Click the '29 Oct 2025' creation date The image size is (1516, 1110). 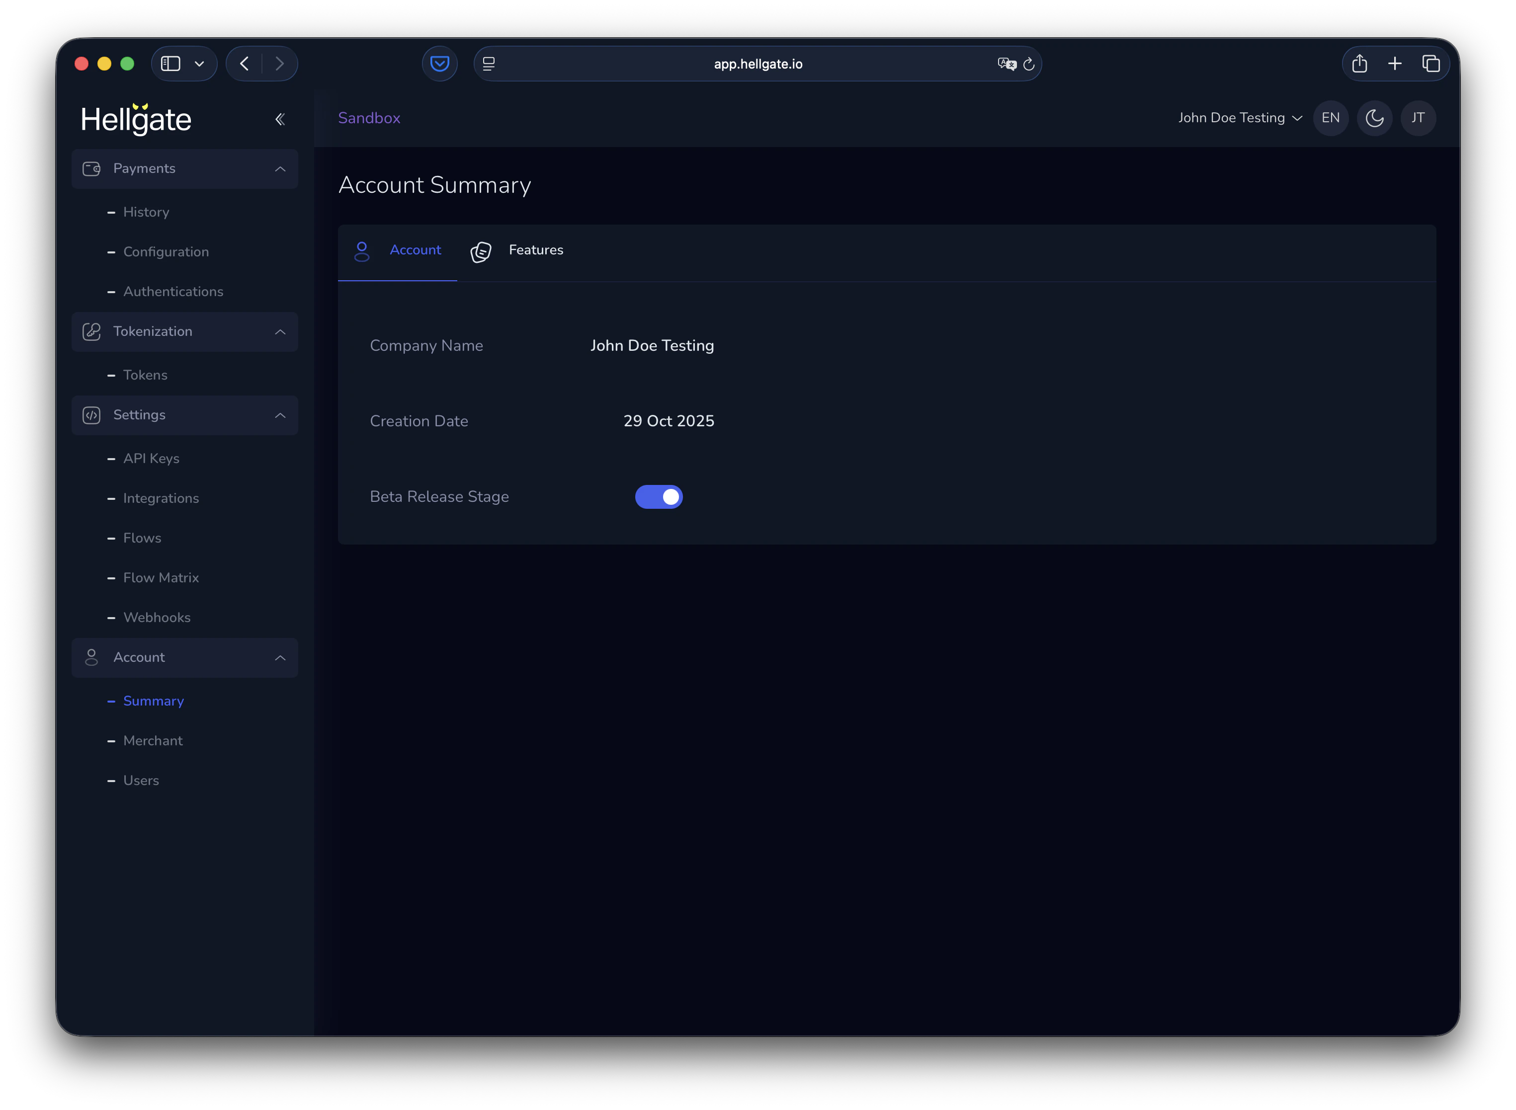point(669,421)
